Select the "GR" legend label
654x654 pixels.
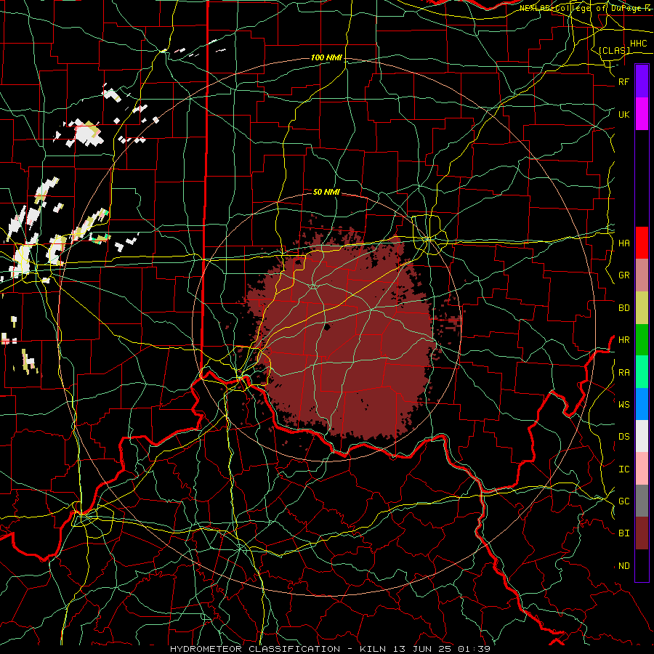pyautogui.click(x=623, y=275)
